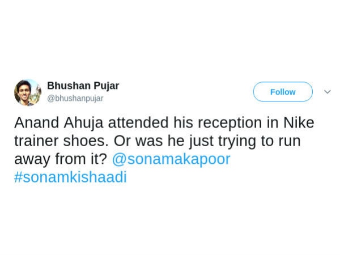The width and height of the screenshot is (340, 255).
Task: Follow Bhushan Pujar
Action: click(282, 92)
